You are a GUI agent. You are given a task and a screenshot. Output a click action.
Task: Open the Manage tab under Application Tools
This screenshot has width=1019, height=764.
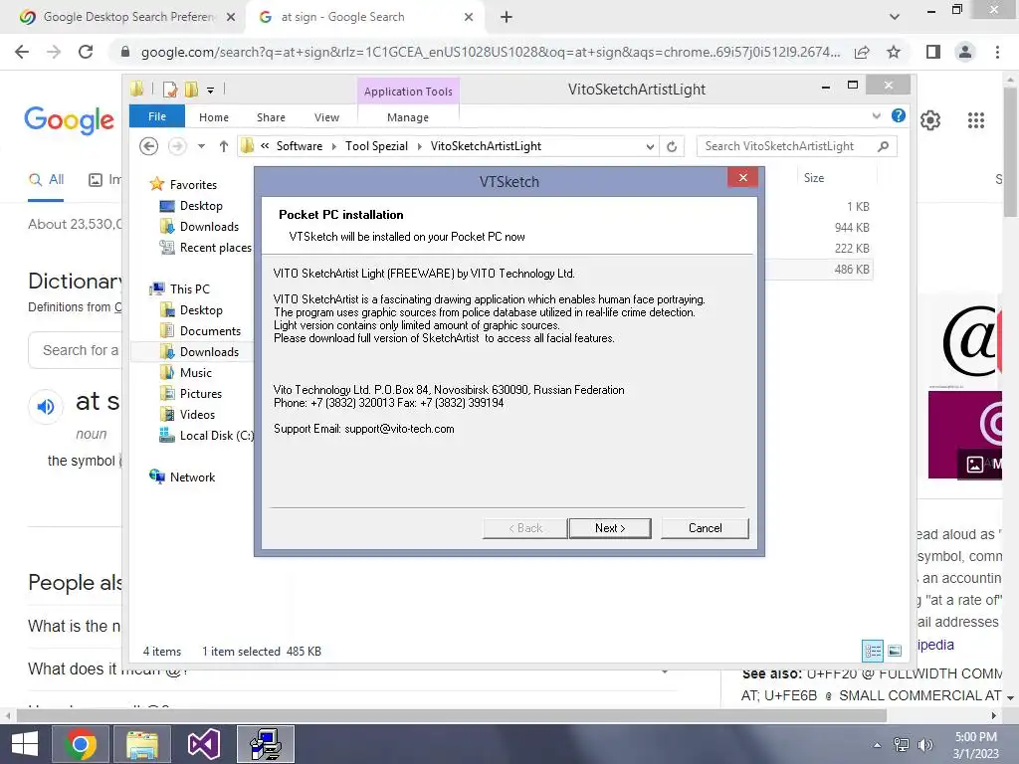pyautogui.click(x=408, y=117)
